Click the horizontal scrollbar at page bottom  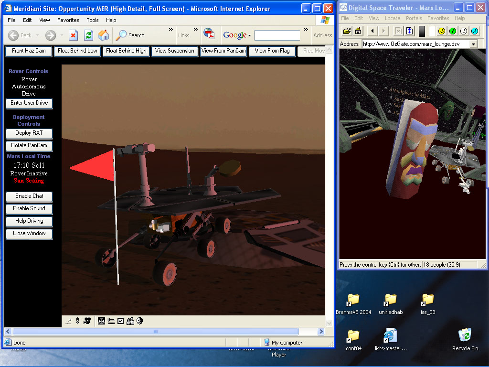[x=155, y=331]
